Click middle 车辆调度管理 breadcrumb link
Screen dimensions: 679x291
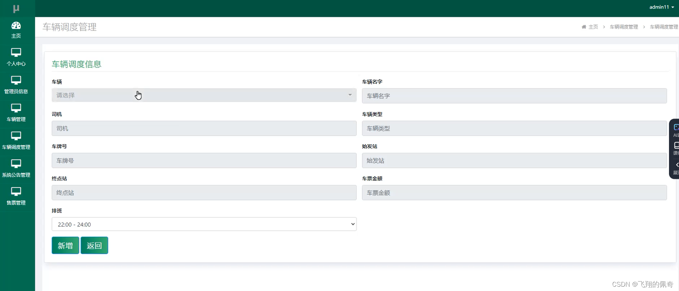[624, 27]
